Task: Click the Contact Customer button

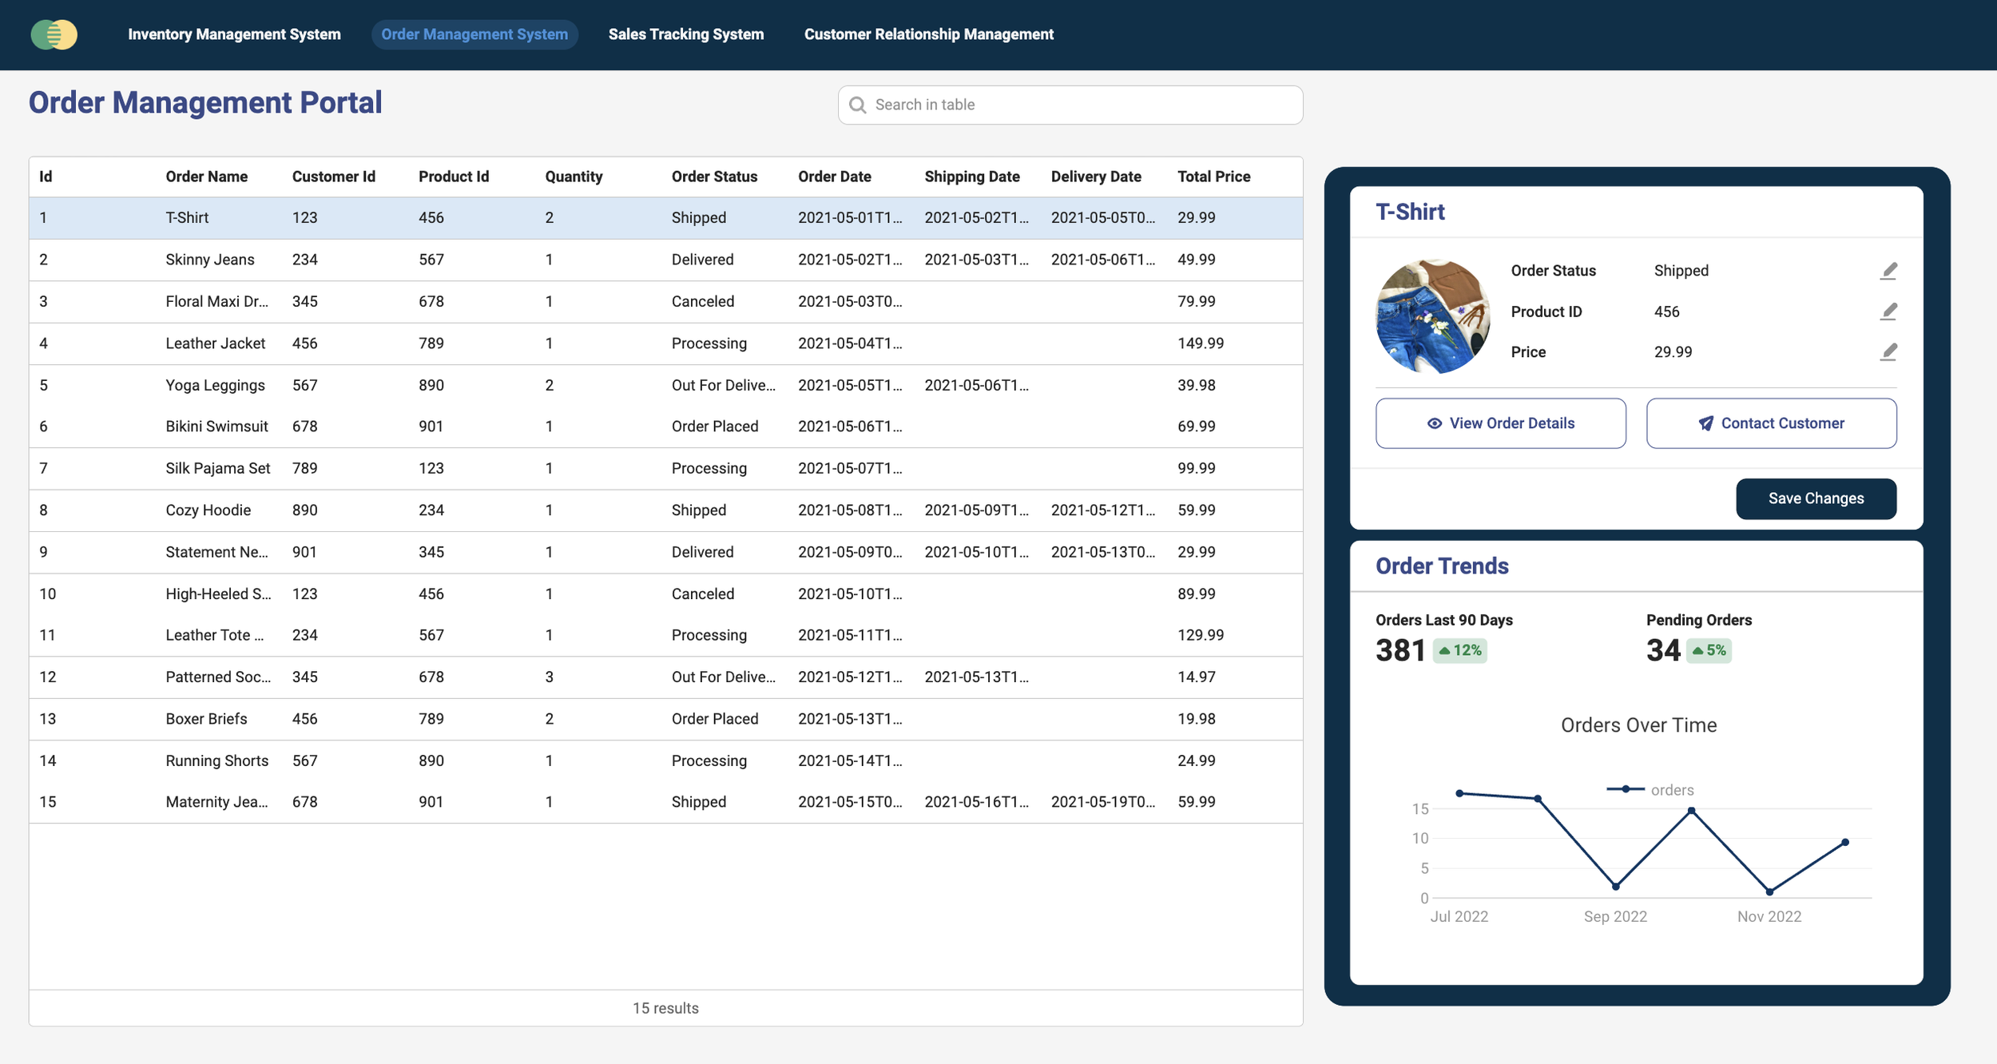Action: tap(1771, 423)
